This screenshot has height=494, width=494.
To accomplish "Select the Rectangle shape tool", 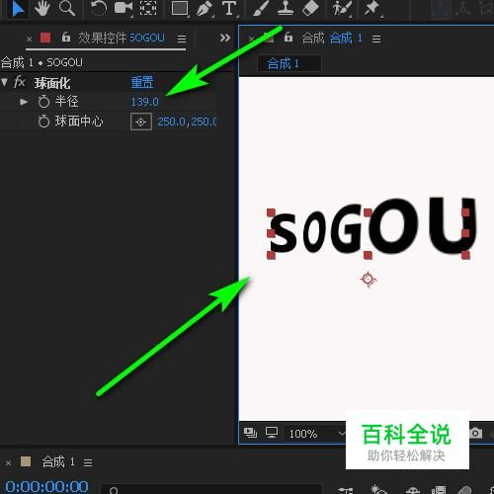I will coord(180,8).
